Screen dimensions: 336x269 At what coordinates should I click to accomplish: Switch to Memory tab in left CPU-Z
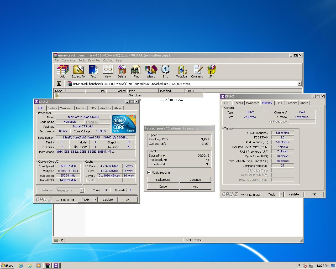pyautogui.click(x=81, y=108)
